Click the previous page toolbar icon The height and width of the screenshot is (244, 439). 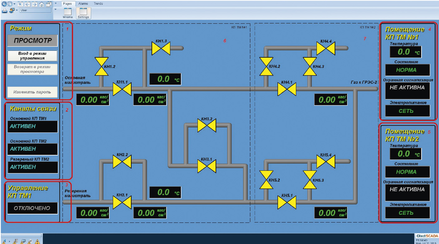point(27,4)
